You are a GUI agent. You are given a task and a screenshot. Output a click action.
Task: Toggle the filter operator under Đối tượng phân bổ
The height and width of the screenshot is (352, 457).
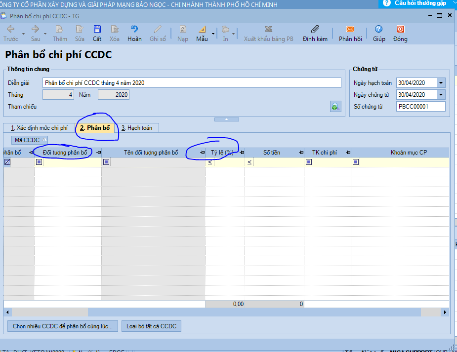tap(39, 162)
